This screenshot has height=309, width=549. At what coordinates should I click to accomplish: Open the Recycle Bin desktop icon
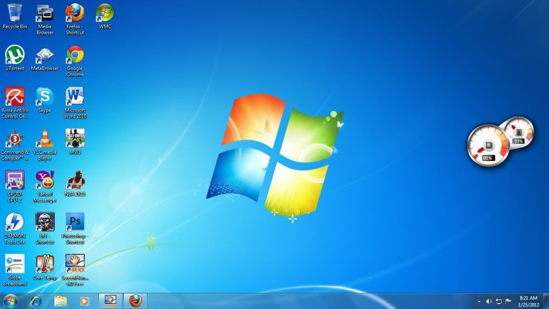click(15, 13)
